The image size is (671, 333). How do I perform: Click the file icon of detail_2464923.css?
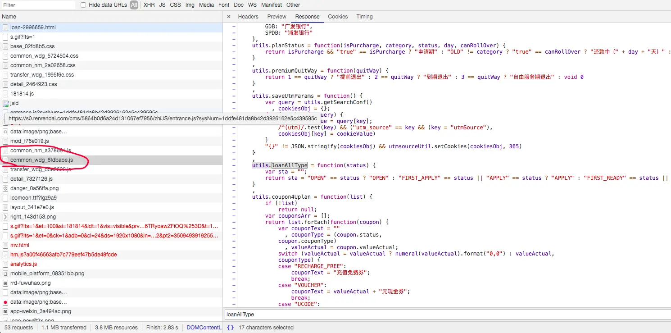[x=5, y=84]
